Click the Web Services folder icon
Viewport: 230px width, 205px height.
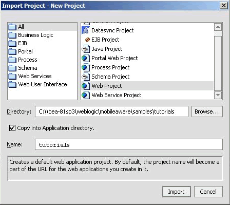(12, 76)
